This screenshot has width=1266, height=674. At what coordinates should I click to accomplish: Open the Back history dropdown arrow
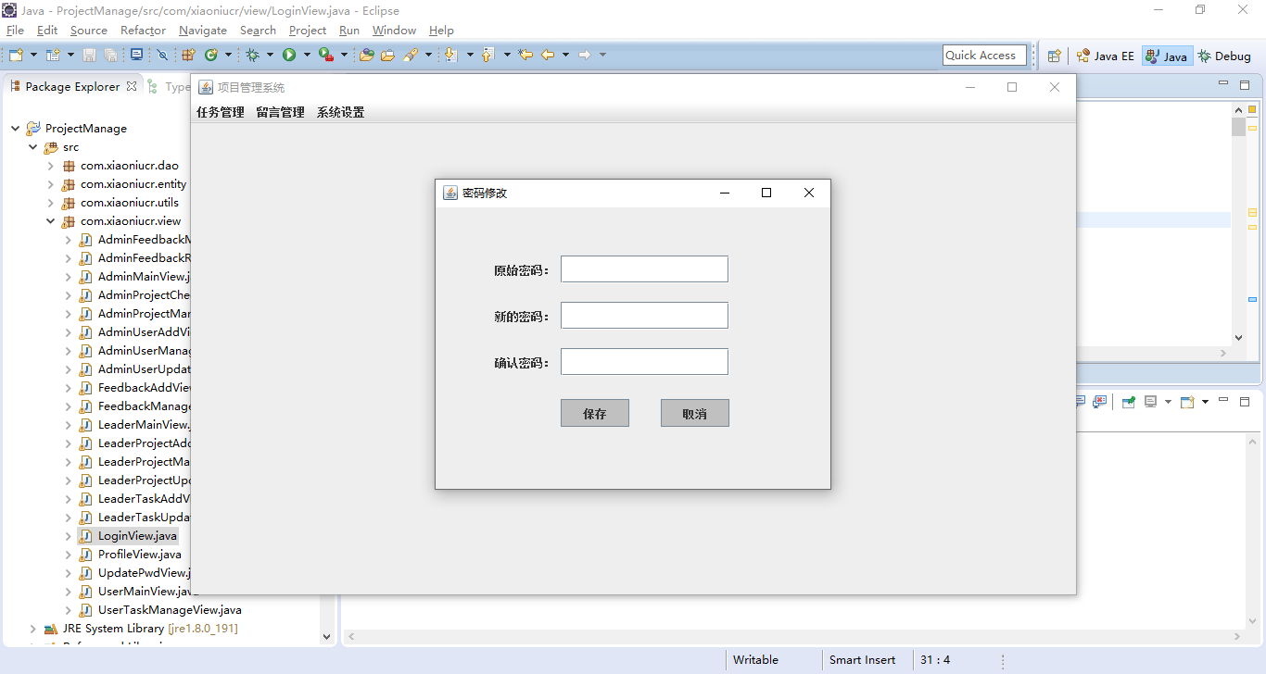click(x=565, y=55)
